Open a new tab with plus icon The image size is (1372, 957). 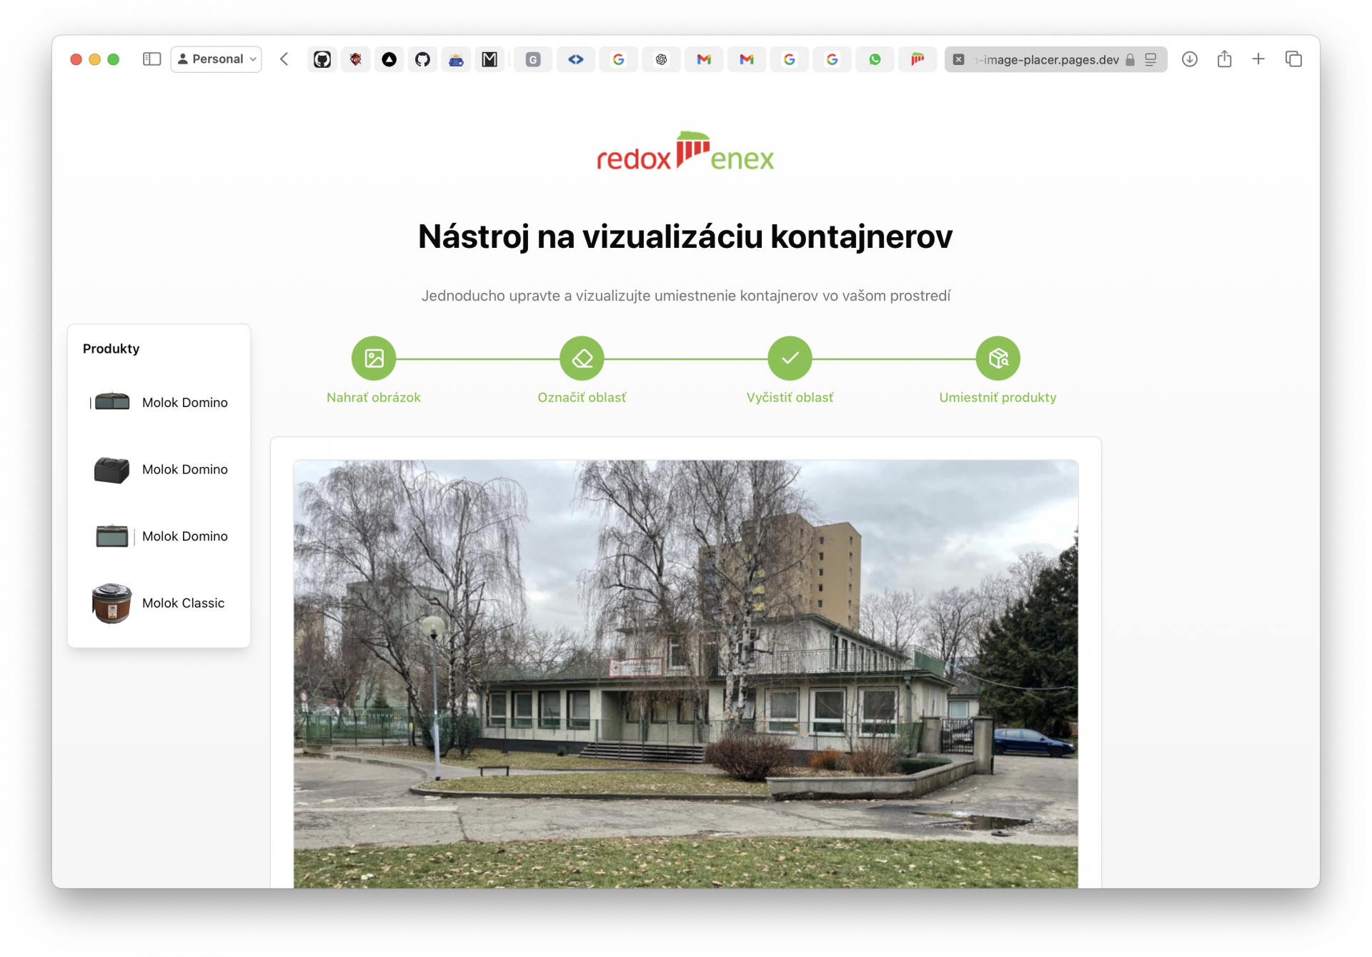coord(1258,59)
